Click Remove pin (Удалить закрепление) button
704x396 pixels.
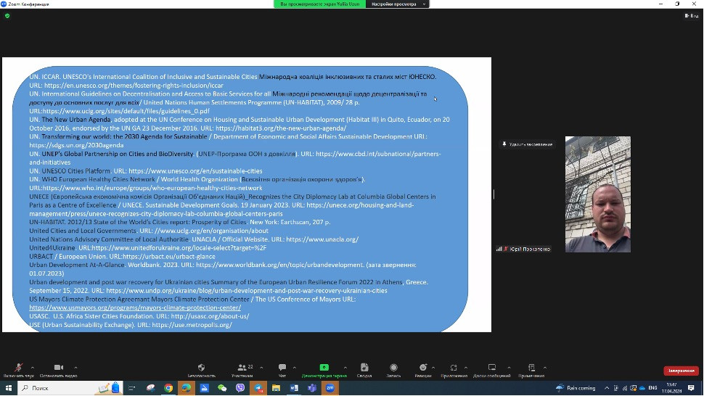527,144
